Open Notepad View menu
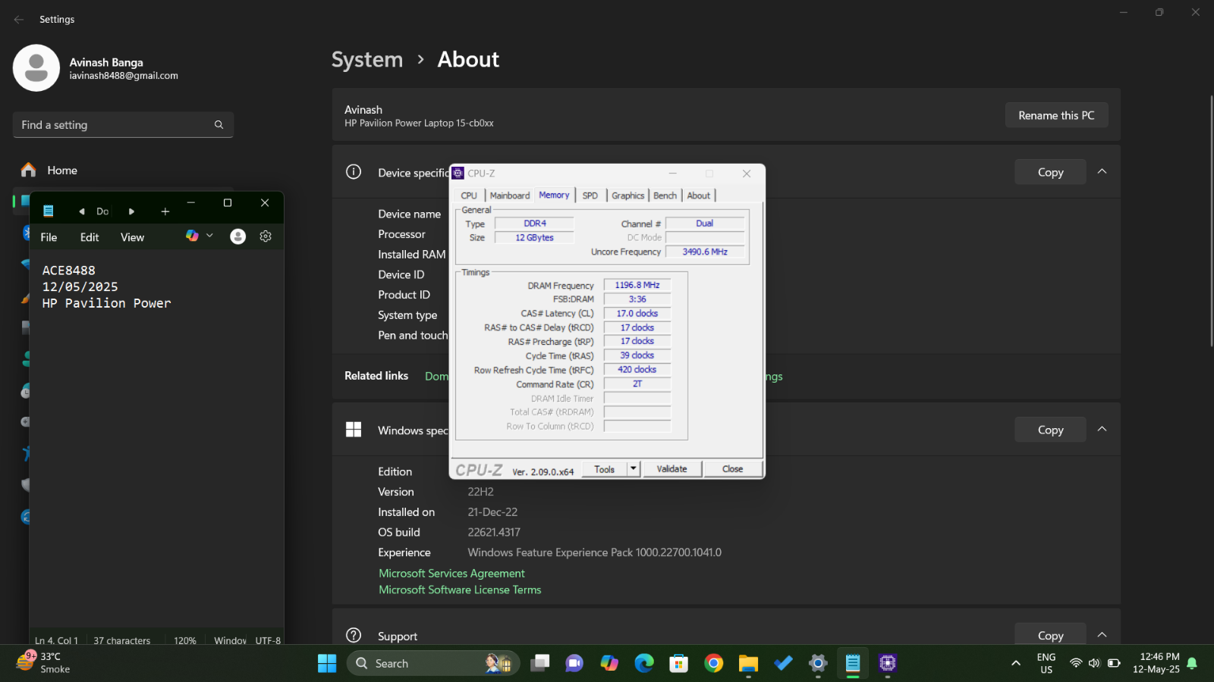This screenshot has height=682, width=1214. (x=132, y=237)
